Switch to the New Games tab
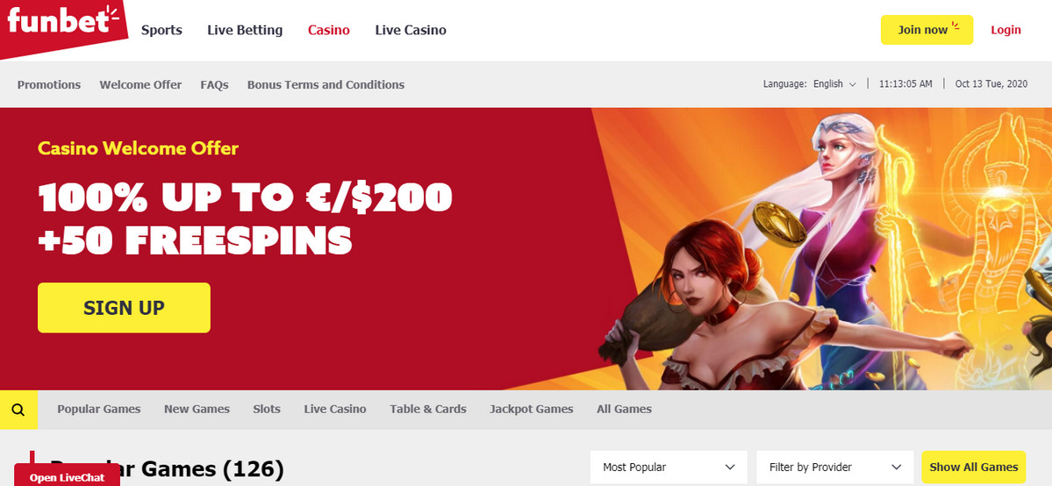 (197, 409)
